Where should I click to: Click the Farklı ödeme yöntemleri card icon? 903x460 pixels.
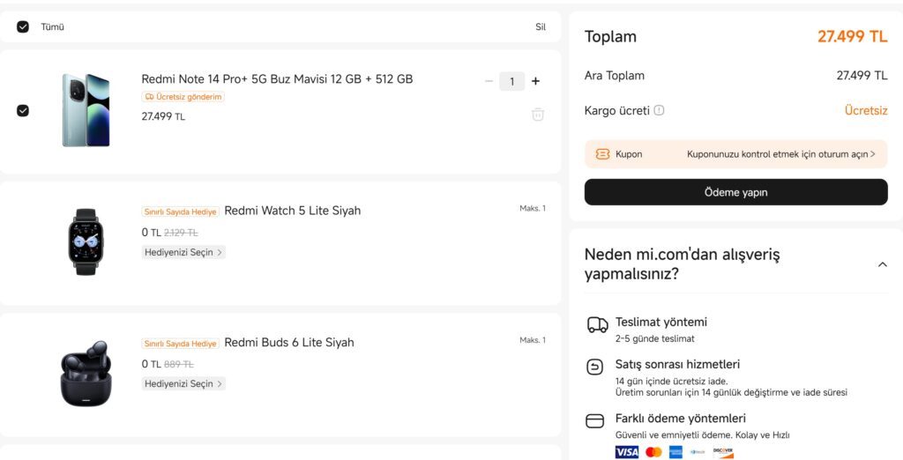[x=595, y=421]
